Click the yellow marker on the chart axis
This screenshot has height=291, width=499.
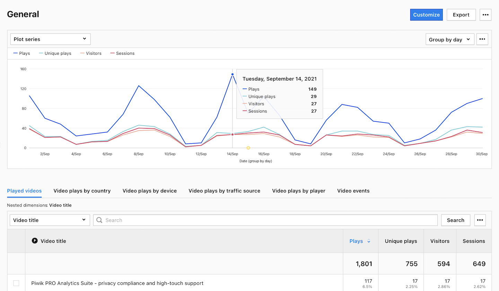pos(248,148)
